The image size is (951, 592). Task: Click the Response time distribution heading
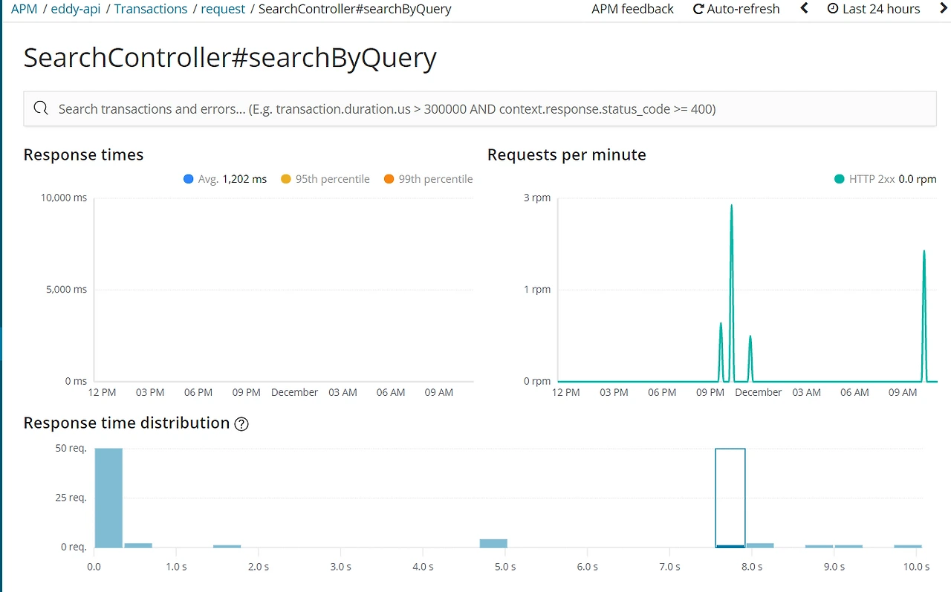click(126, 423)
